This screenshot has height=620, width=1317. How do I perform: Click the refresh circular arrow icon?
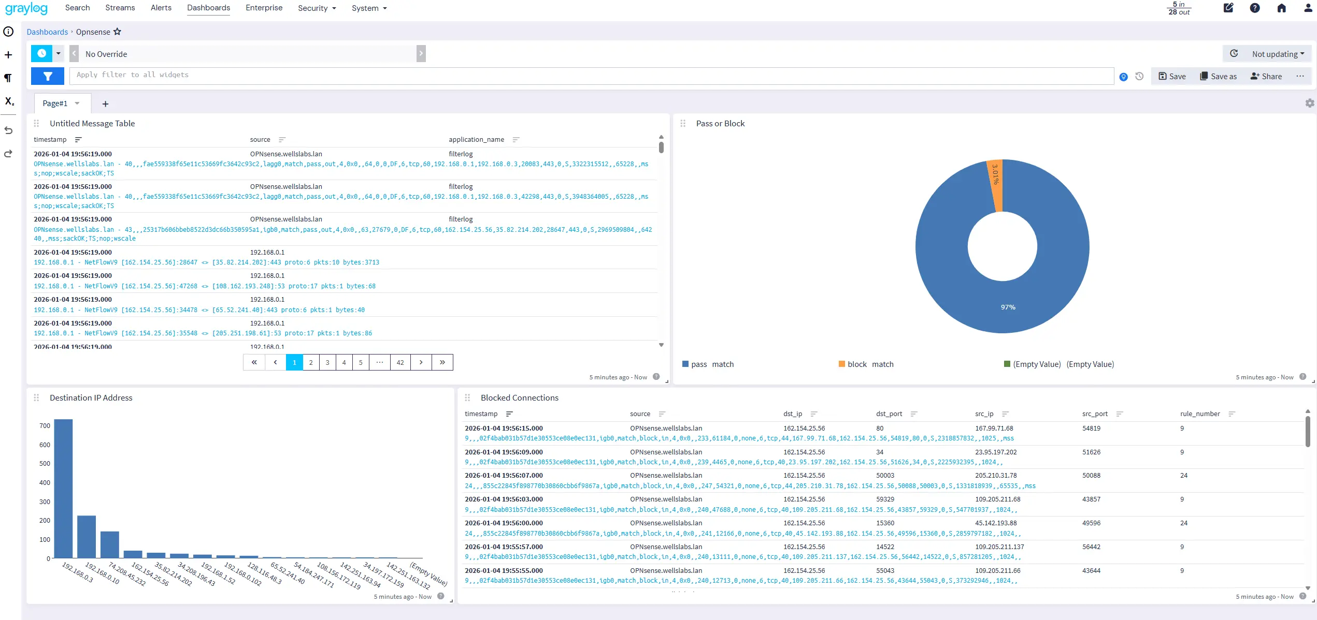click(x=1234, y=53)
